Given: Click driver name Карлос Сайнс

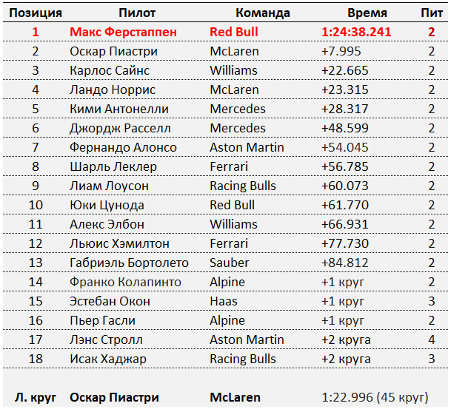Looking at the screenshot, I should (x=110, y=70).
